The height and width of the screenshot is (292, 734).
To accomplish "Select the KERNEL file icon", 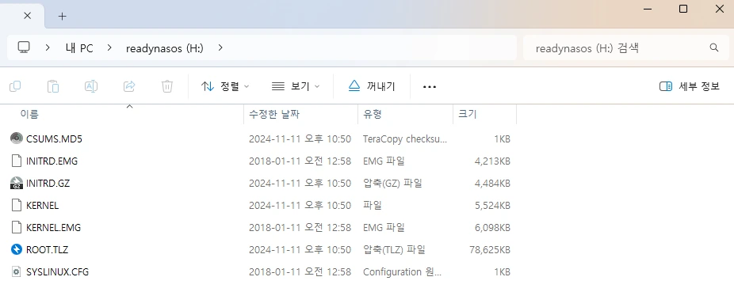I will point(17,205).
